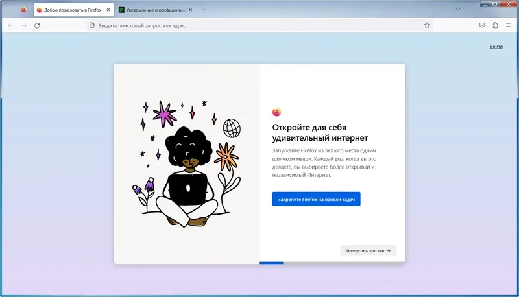Click the forward navigation arrow
The height and width of the screenshot is (297, 519).
pos(24,25)
